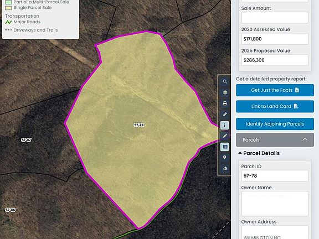This screenshot has width=319, height=239.
Task: Toggle the side panel display icon
Action: click(225, 147)
